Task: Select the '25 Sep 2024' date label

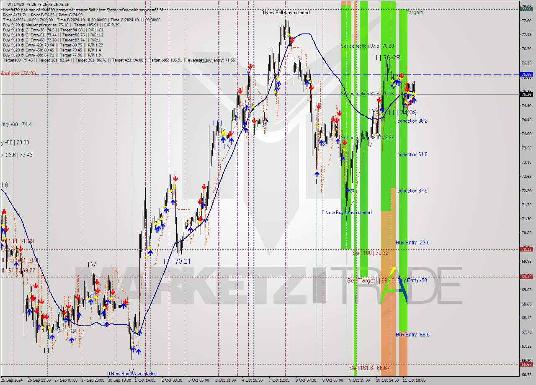Action: coord(12,380)
